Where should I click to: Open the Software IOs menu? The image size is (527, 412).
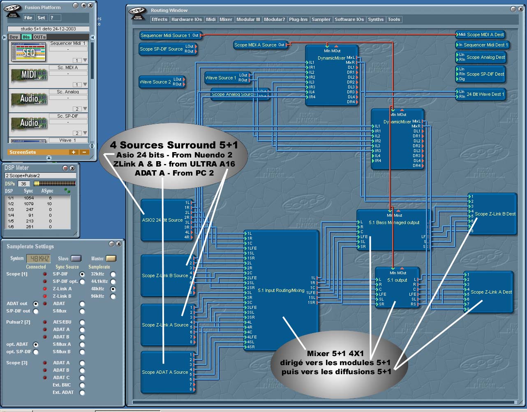point(349,19)
